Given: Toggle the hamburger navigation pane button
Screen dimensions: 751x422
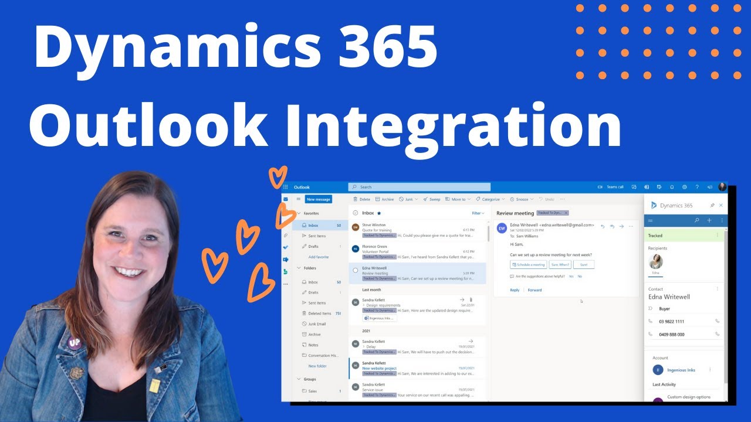Looking at the screenshot, I should (x=298, y=199).
